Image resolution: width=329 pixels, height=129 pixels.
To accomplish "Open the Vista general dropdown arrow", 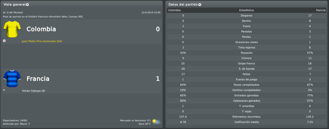I will (x=27, y=4).
